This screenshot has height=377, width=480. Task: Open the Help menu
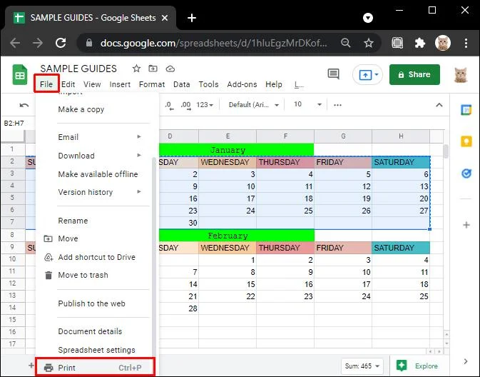pyautogui.click(x=274, y=84)
